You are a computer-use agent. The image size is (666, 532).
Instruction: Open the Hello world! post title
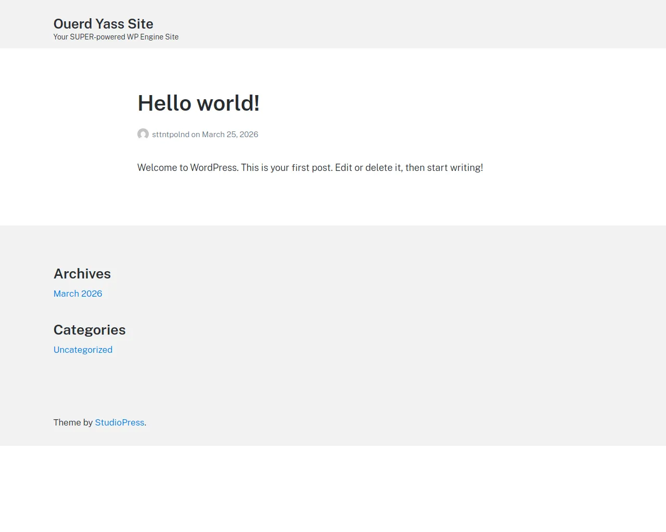point(198,103)
